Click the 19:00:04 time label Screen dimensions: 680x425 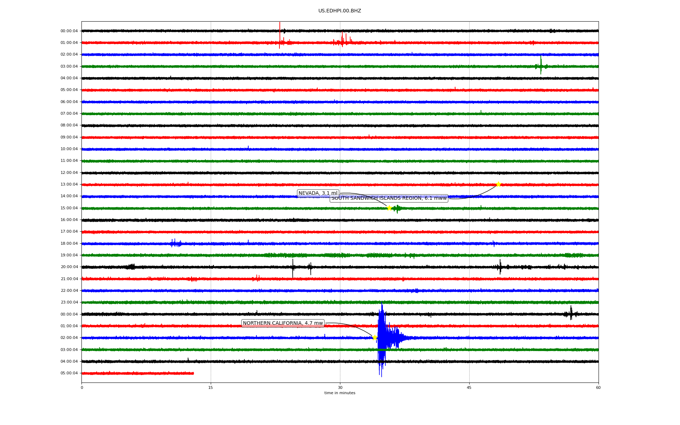coord(69,255)
